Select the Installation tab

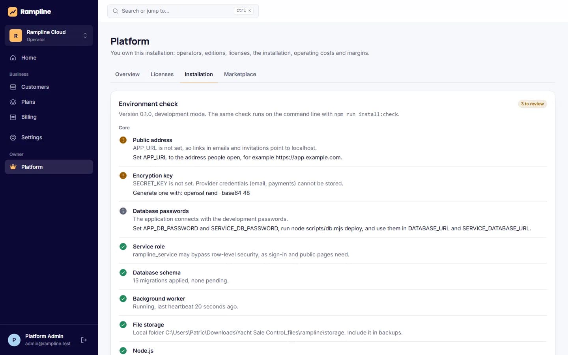tap(199, 74)
